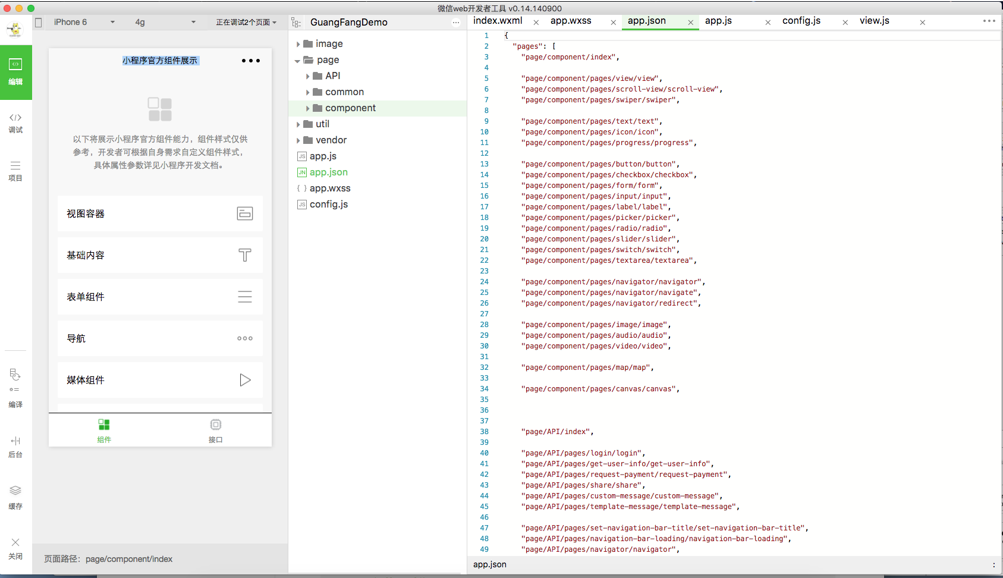Click the play icon on 媒体组件 row

pos(245,380)
